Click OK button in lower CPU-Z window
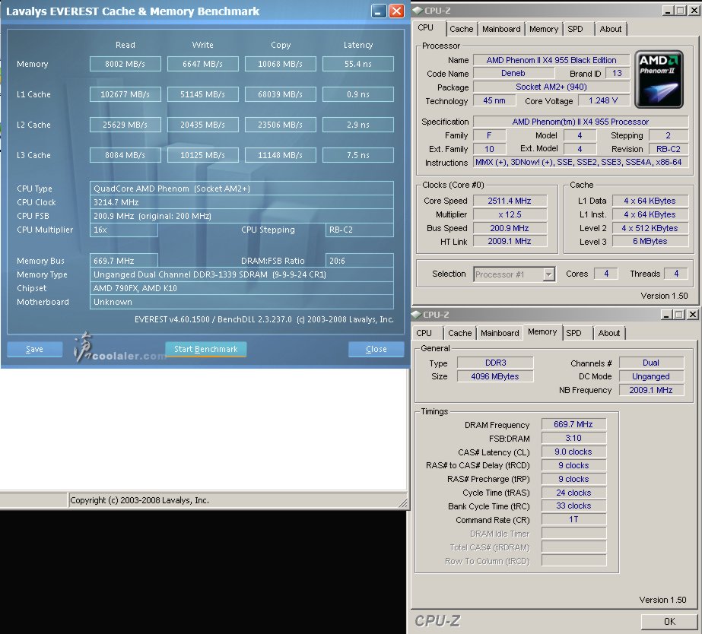The height and width of the screenshot is (634, 702). (x=669, y=622)
